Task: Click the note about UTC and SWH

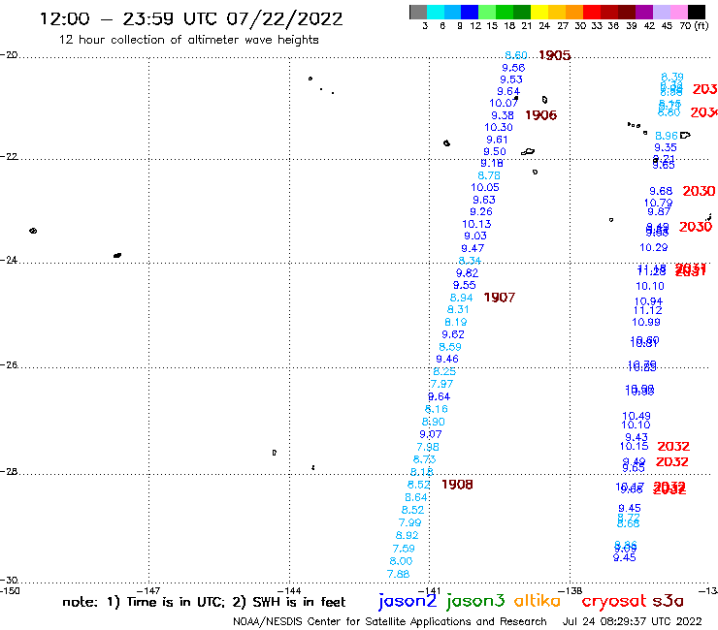Action: pos(204,602)
